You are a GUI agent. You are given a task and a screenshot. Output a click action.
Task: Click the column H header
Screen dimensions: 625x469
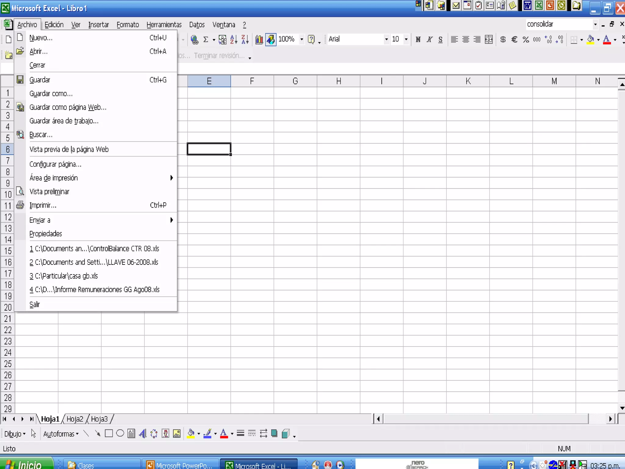pyautogui.click(x=338, y=81)
